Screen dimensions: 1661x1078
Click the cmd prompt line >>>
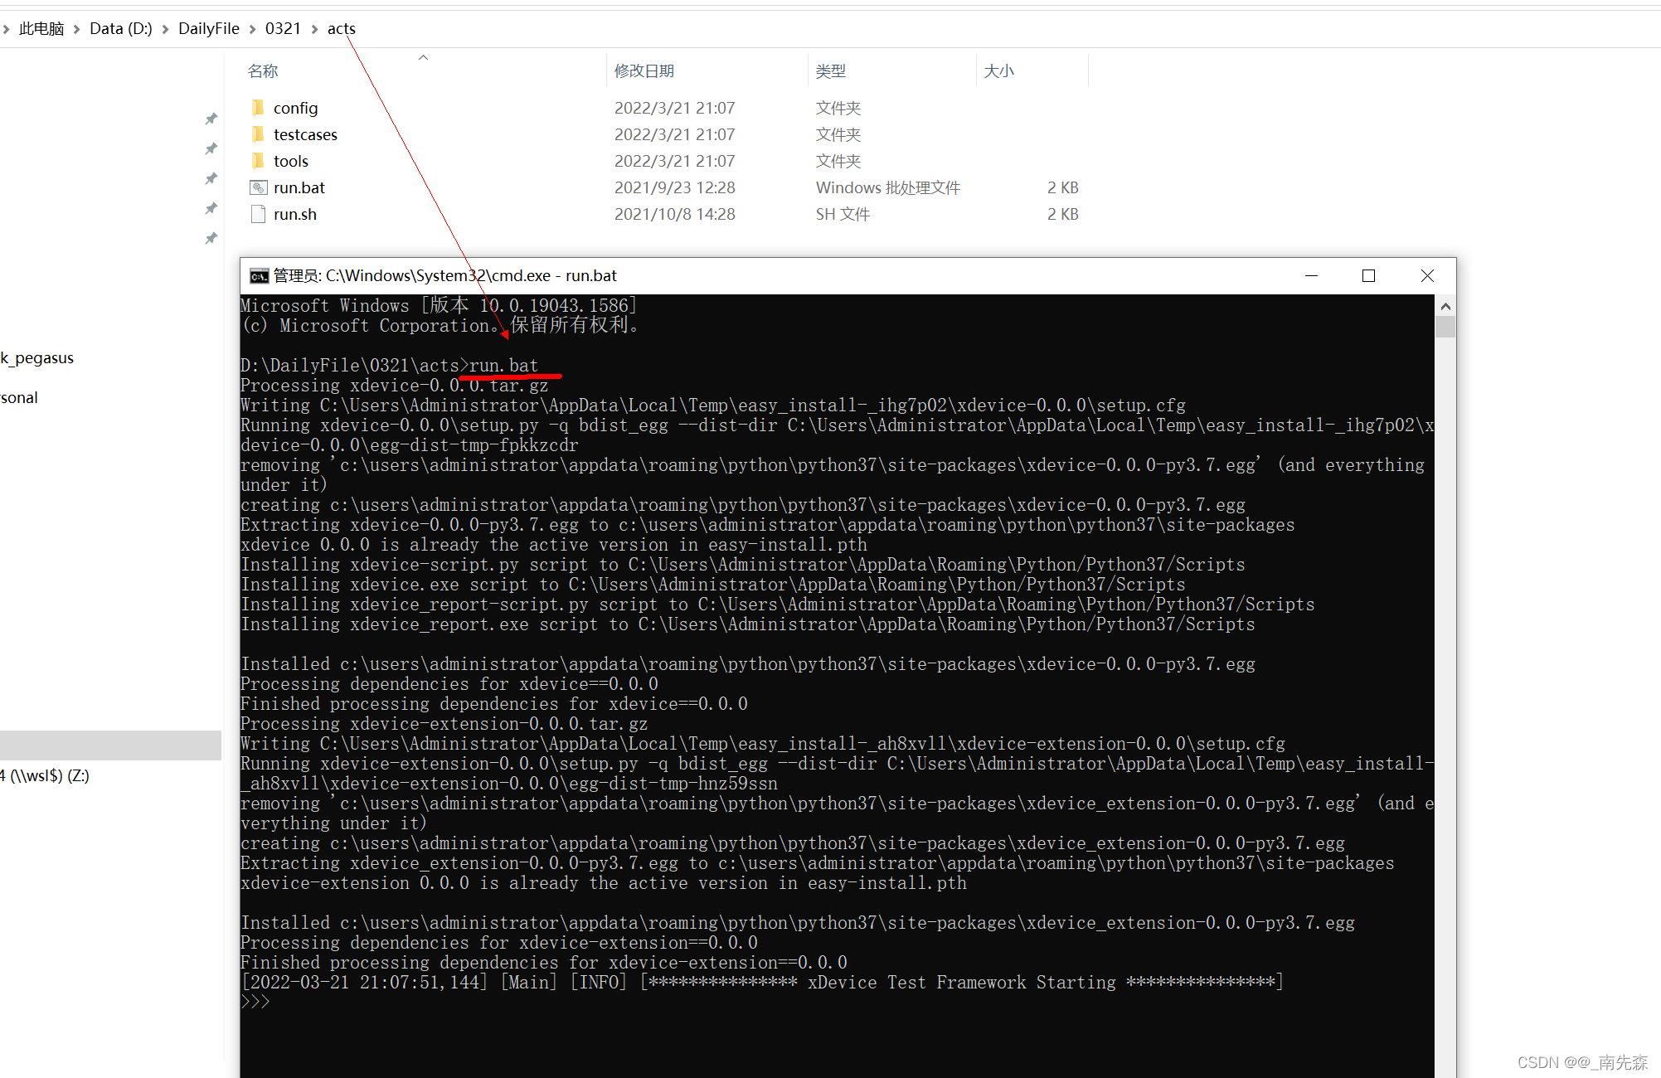pos(255,1002)
